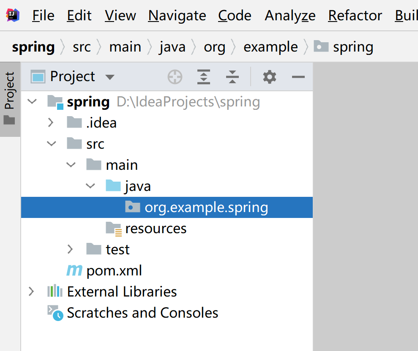418x351 pixels.
Task: Expand the .idea folder node
Action: 51,122
